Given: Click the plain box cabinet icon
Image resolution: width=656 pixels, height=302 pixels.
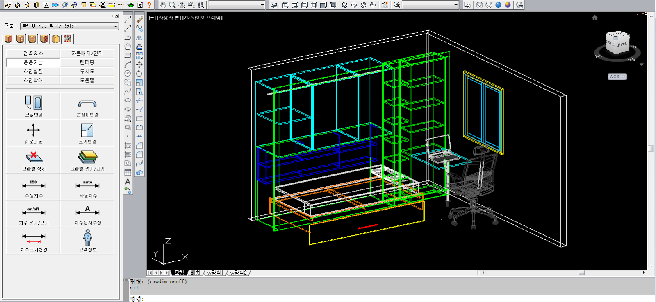Looking at the screenshot, I should click(x=56, y=38).
